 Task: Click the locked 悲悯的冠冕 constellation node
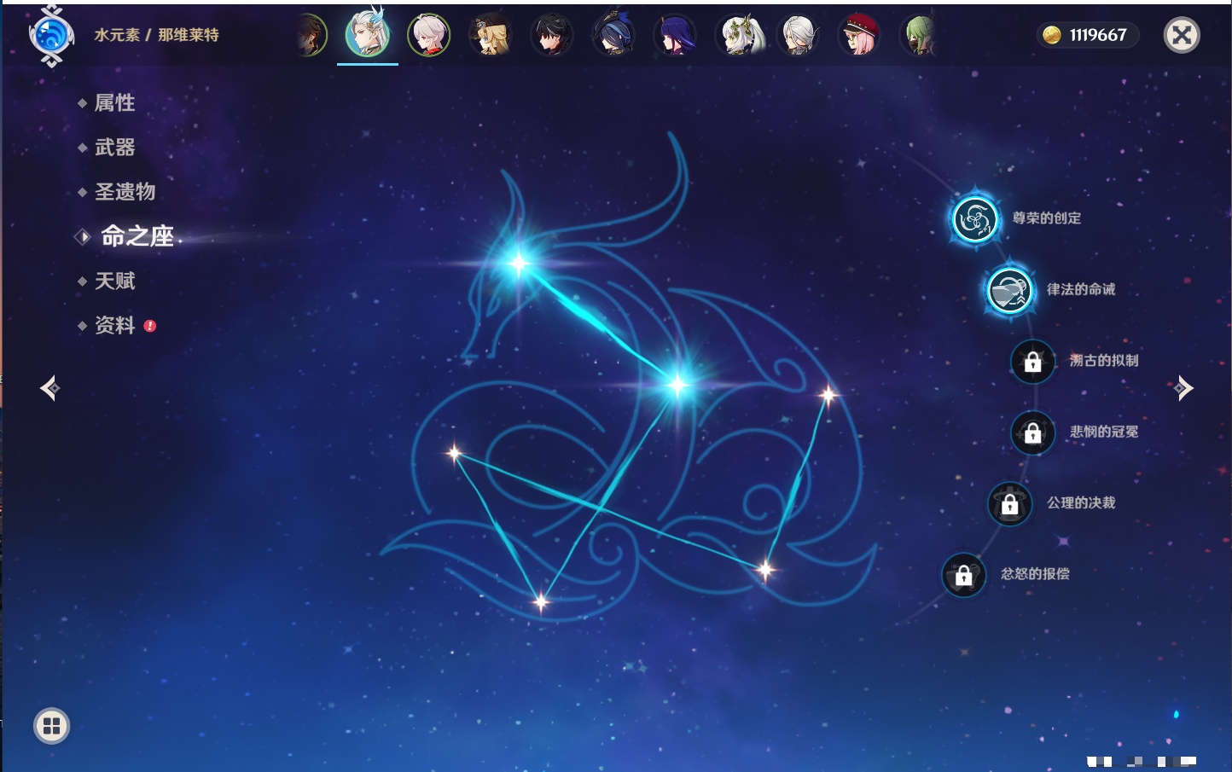pyautogui.click(x=1032, y=432)
